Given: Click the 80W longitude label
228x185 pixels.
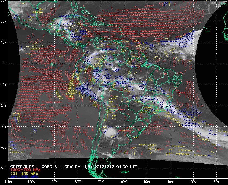Looking at the screenshot, I should [x=78, y=182].
